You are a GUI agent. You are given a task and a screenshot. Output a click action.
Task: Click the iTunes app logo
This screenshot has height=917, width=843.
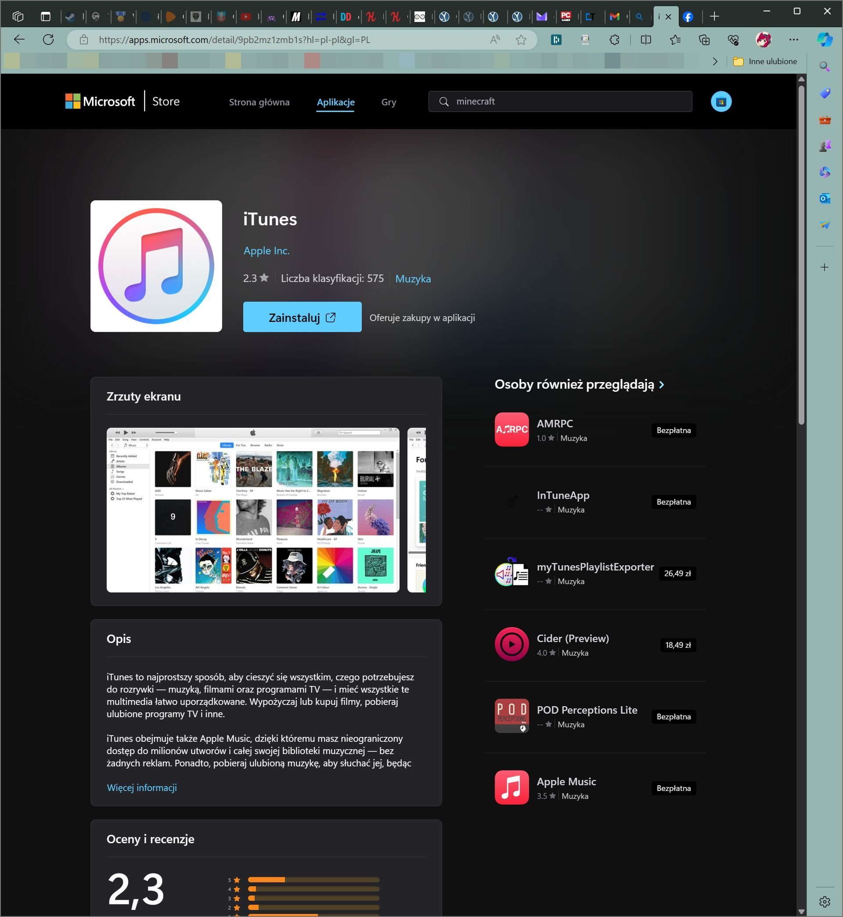156,266
